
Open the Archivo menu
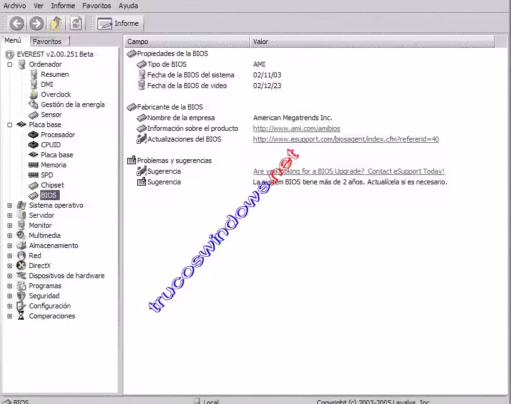pyautogui.click(x=14, y=6)
